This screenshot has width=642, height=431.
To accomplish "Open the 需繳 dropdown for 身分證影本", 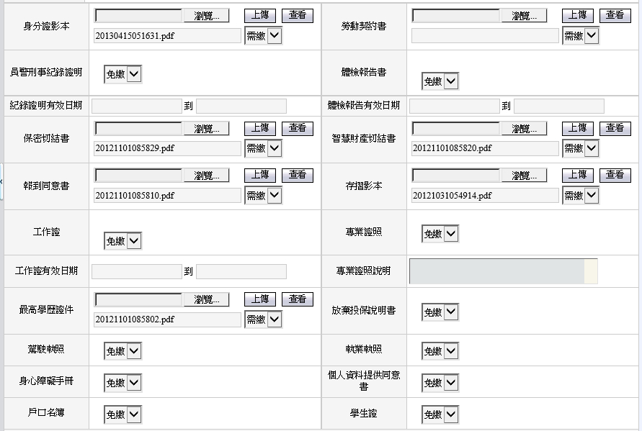I will click(x=263, y=36).
